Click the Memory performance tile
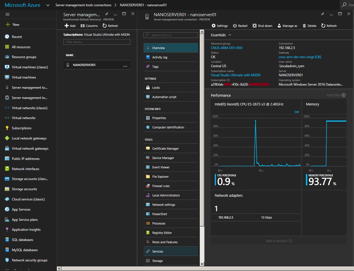 click(x=324, y=144)
